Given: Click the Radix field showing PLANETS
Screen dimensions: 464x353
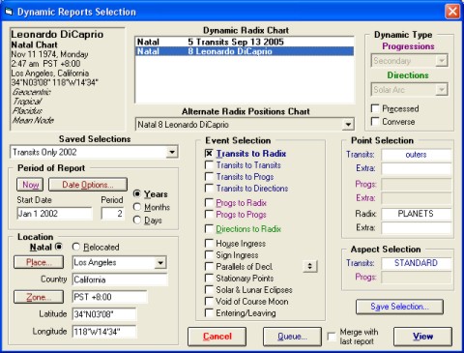Looking at the screenshot, I should point(416,214).
